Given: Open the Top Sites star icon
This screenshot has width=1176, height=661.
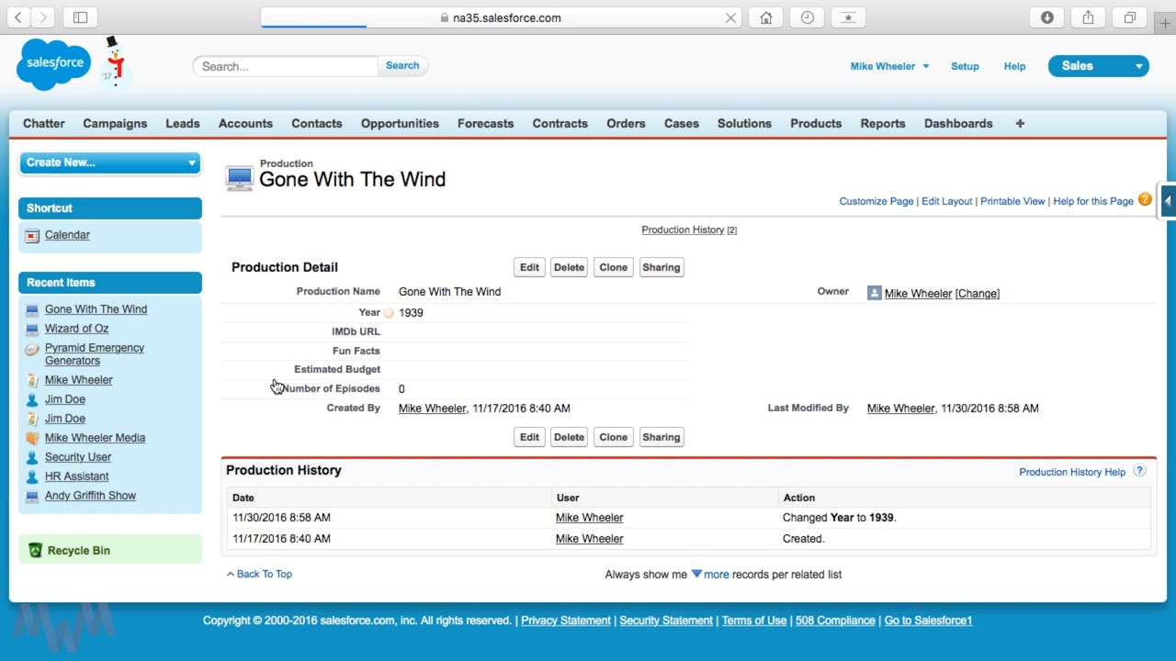Looking at the screenshot, I should 848,17.
